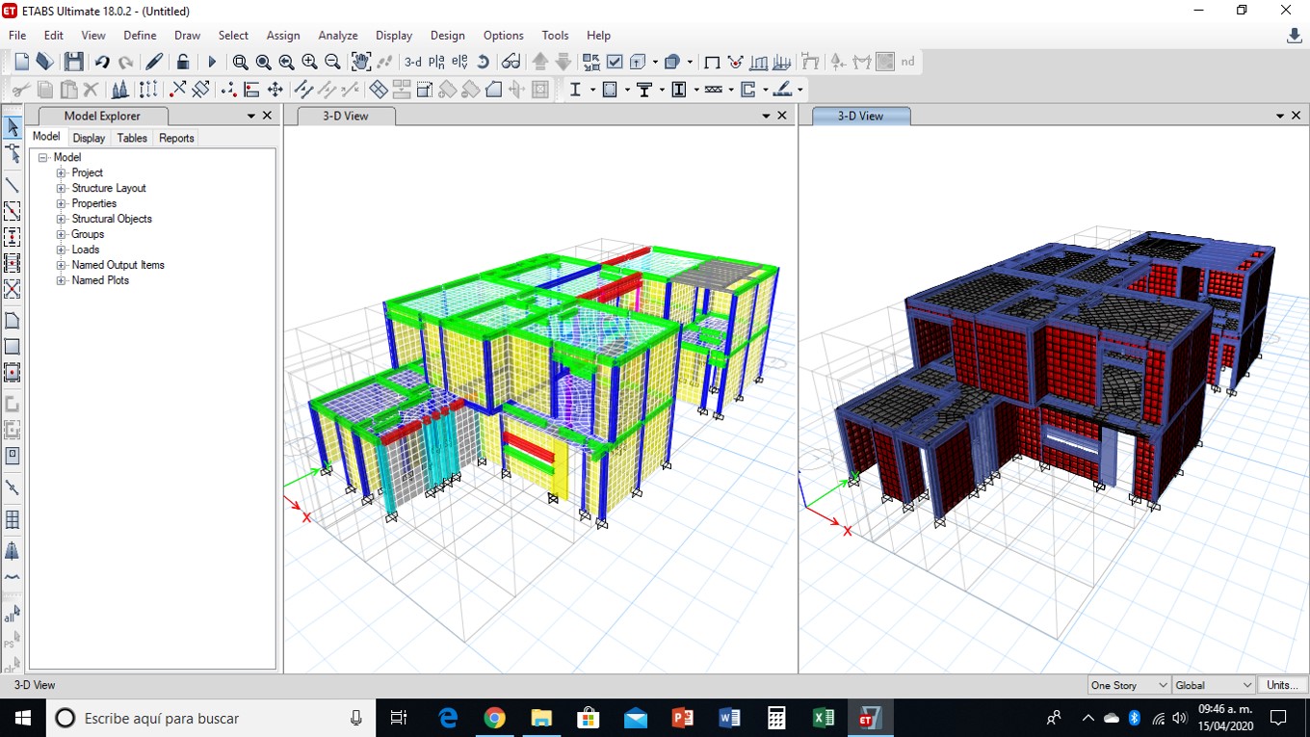The height and width of the screenshot is (737, 1310).
Task: Open the Analyze menu
Action: click(337, 36)
